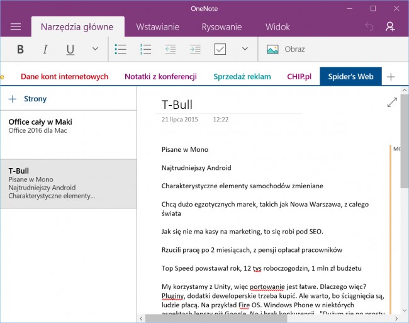The width and height of the screenshot is (409, 323).
Task: Select Notatki z konferencji section
Action: pos(160,76)
